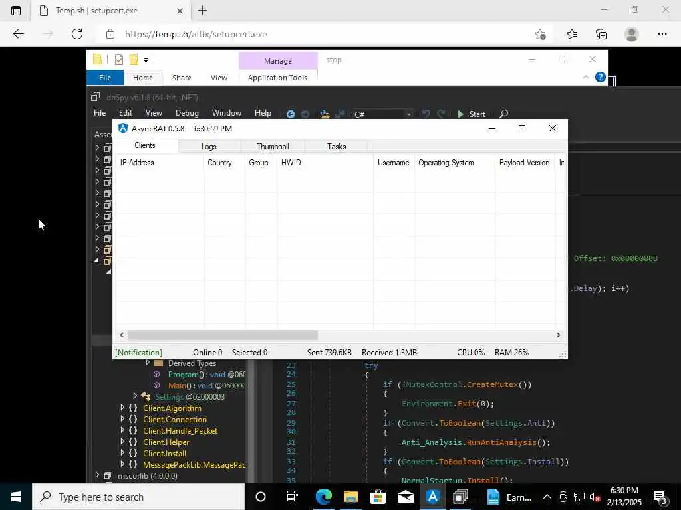This screenshot has height=510, width=681.
Task: Click Explorer New Folder quick-access icon
Action: [134, 59]
